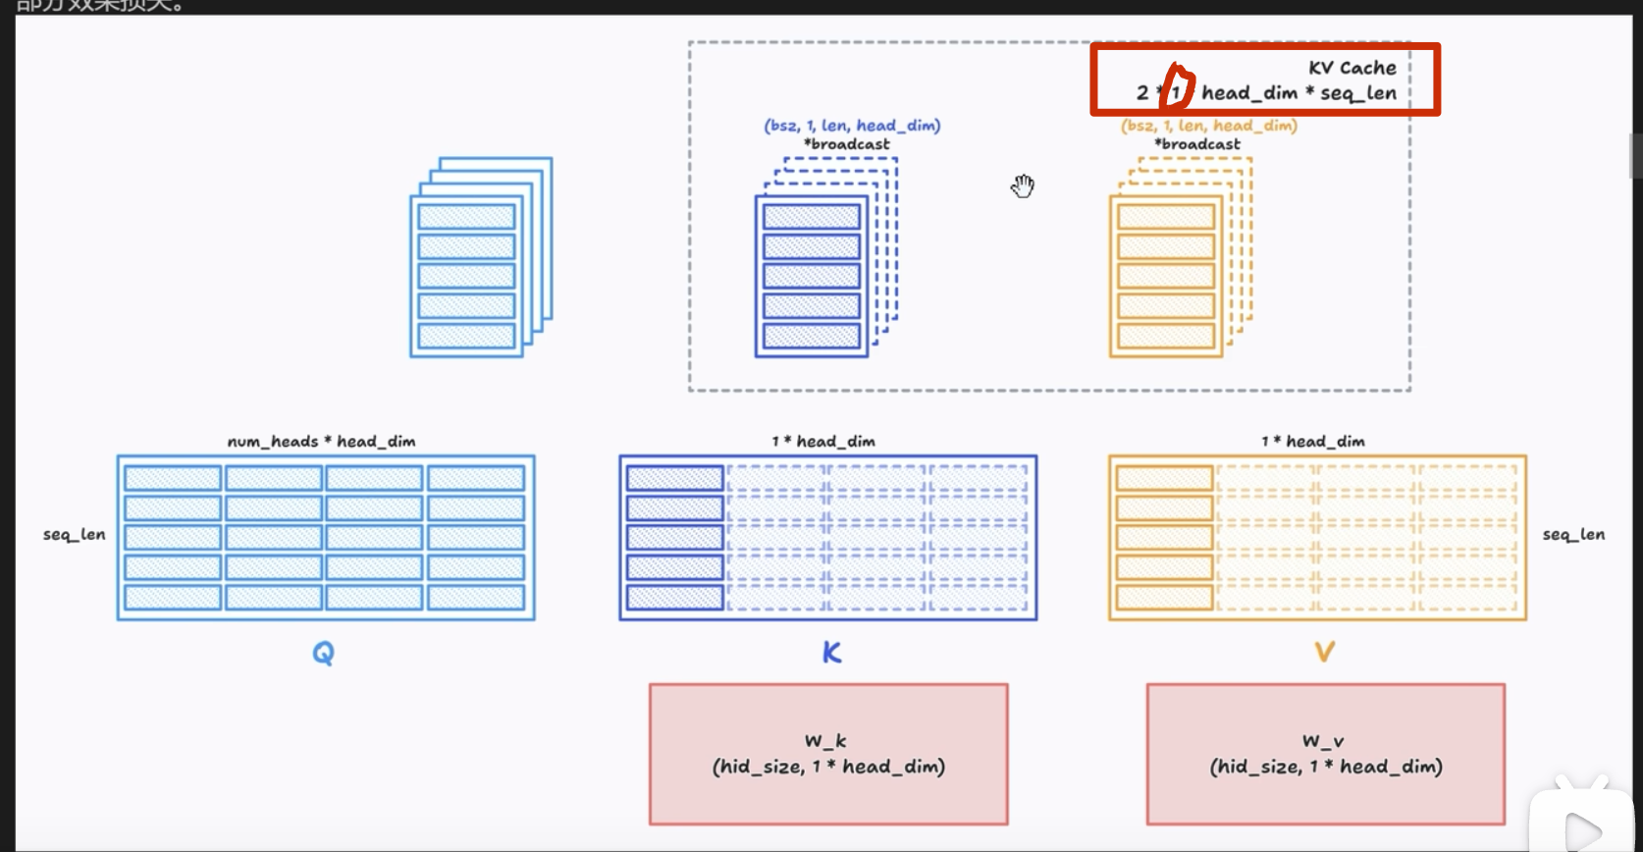1643x852 pixels.
Task: Click the seq_len label right of V
Action: pyautogui.click(x=1573, y=535)
